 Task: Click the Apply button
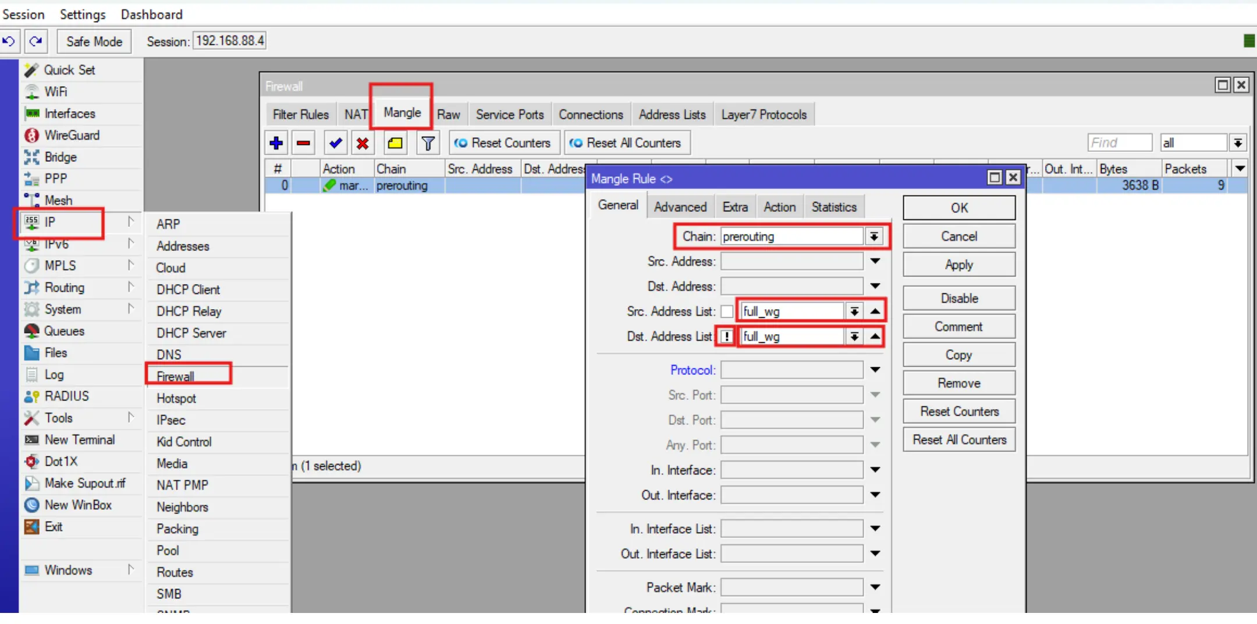coord(958,265)
